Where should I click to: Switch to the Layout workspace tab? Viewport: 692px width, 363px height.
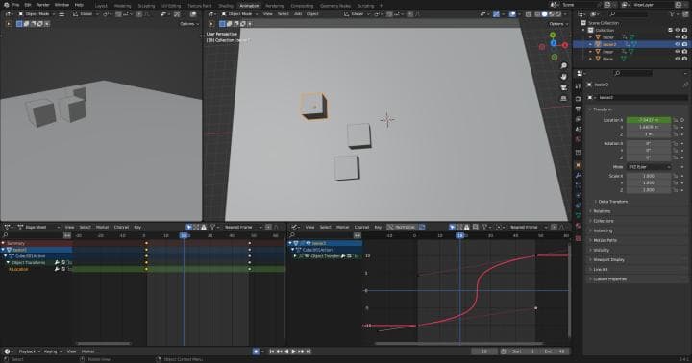(101, 6)
